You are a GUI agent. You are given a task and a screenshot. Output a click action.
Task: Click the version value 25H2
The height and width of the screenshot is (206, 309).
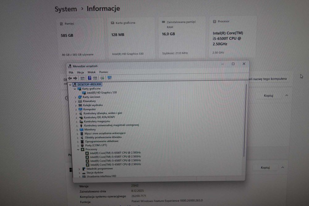(135, 186)
